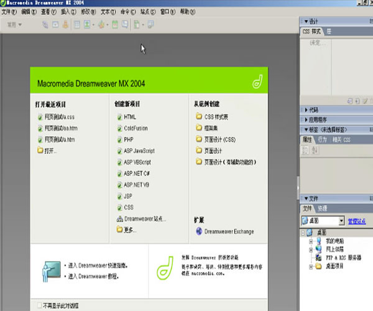This screenshot has width=373, height=311.
Task: Click the Hyperlink icon in Insert toolbar
Action: click(x=45, y=25)
